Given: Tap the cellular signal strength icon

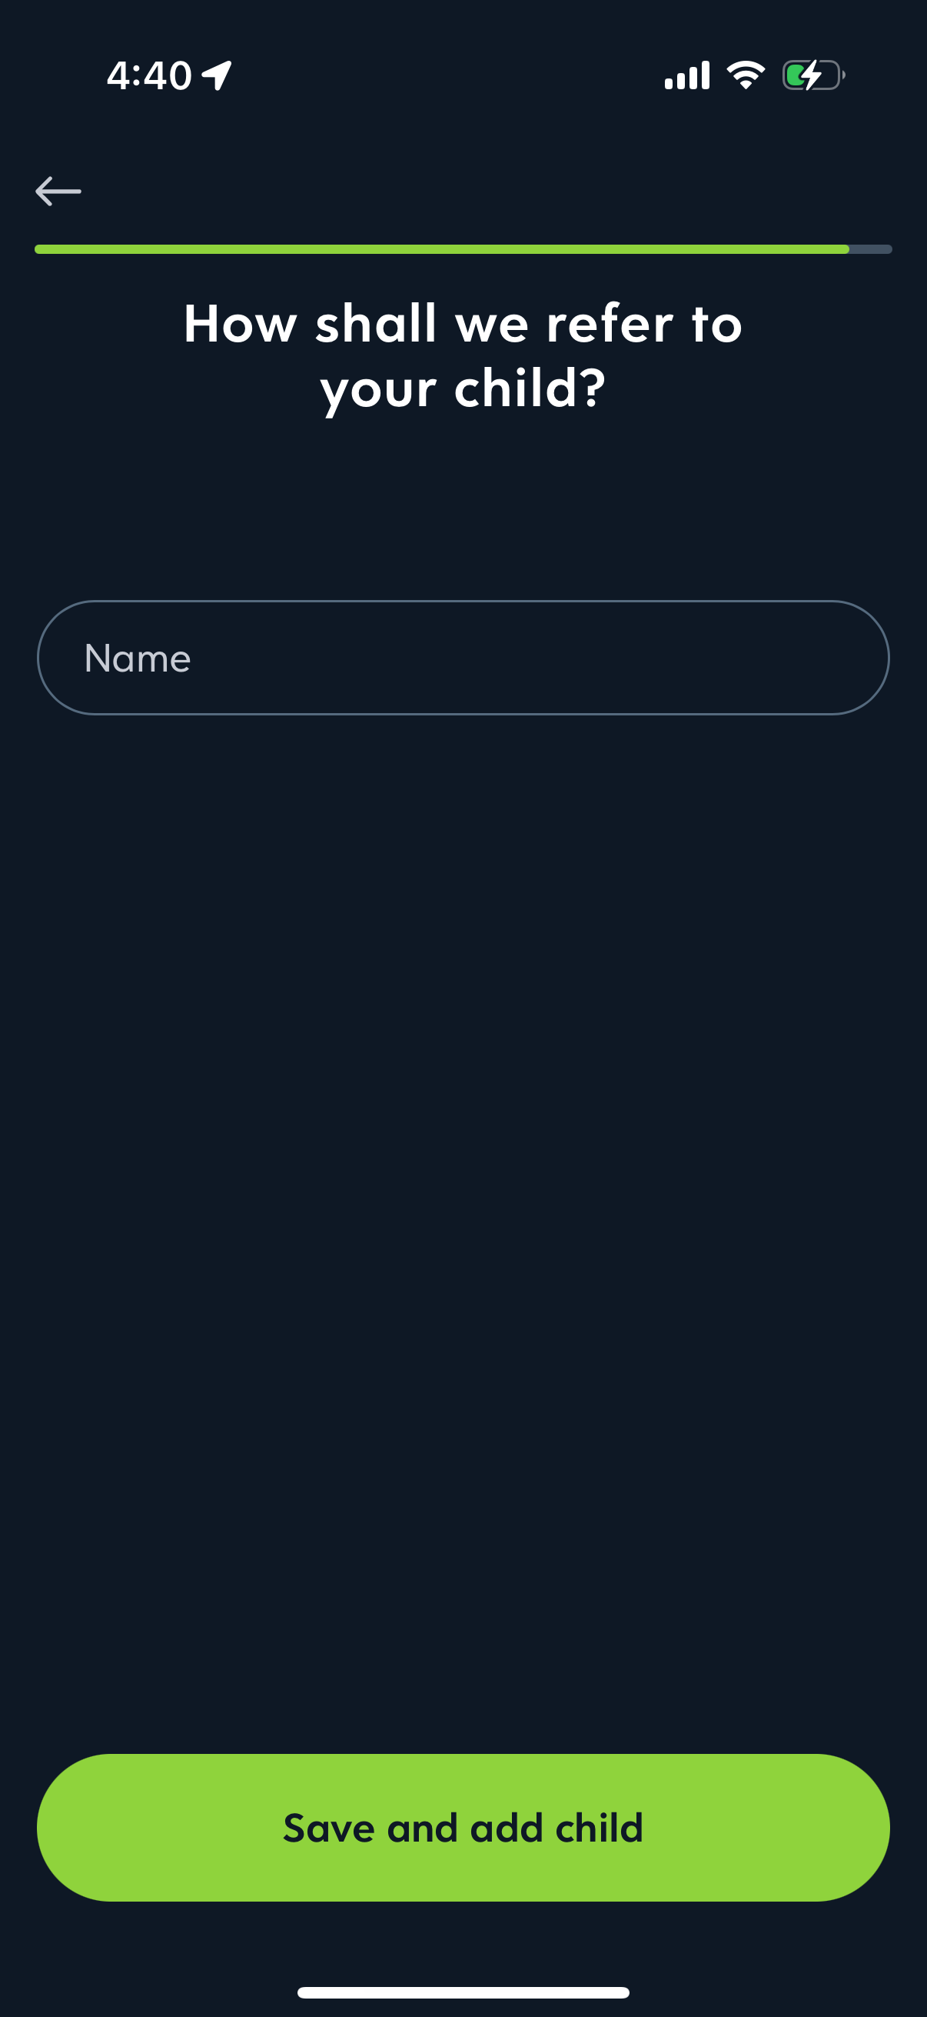Looking at the screenshot, I should pyautogui.click(x=687, y=76).
